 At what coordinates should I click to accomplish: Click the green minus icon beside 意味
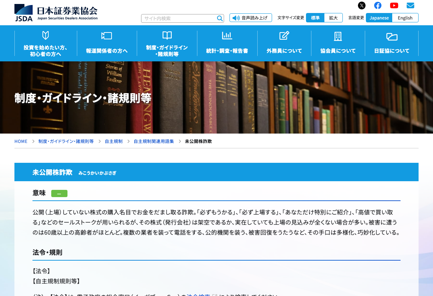point(59,193)
